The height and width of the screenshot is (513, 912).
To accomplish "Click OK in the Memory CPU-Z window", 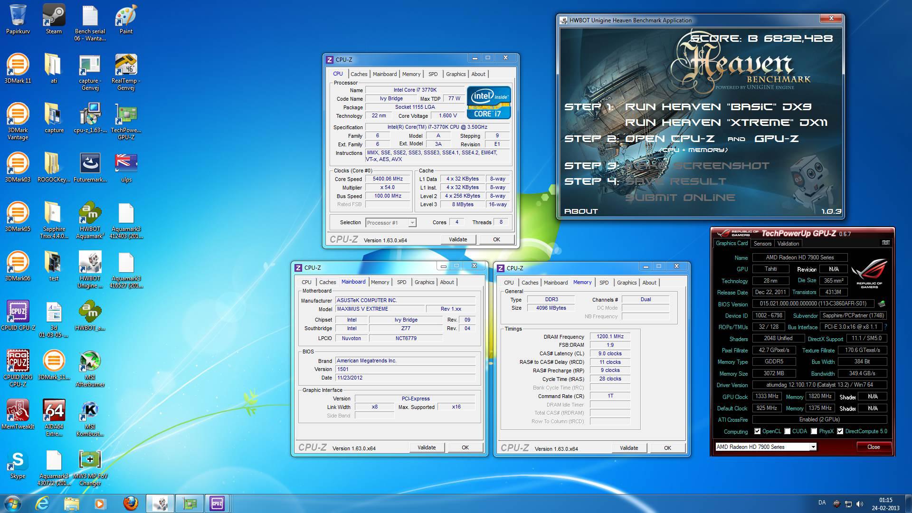I will click(667, 448).
